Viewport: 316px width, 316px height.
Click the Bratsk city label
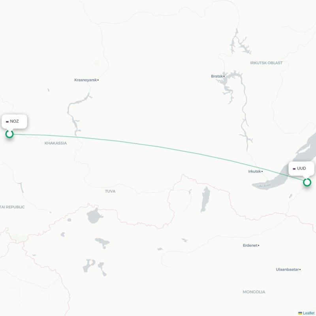tap(217, 76)
